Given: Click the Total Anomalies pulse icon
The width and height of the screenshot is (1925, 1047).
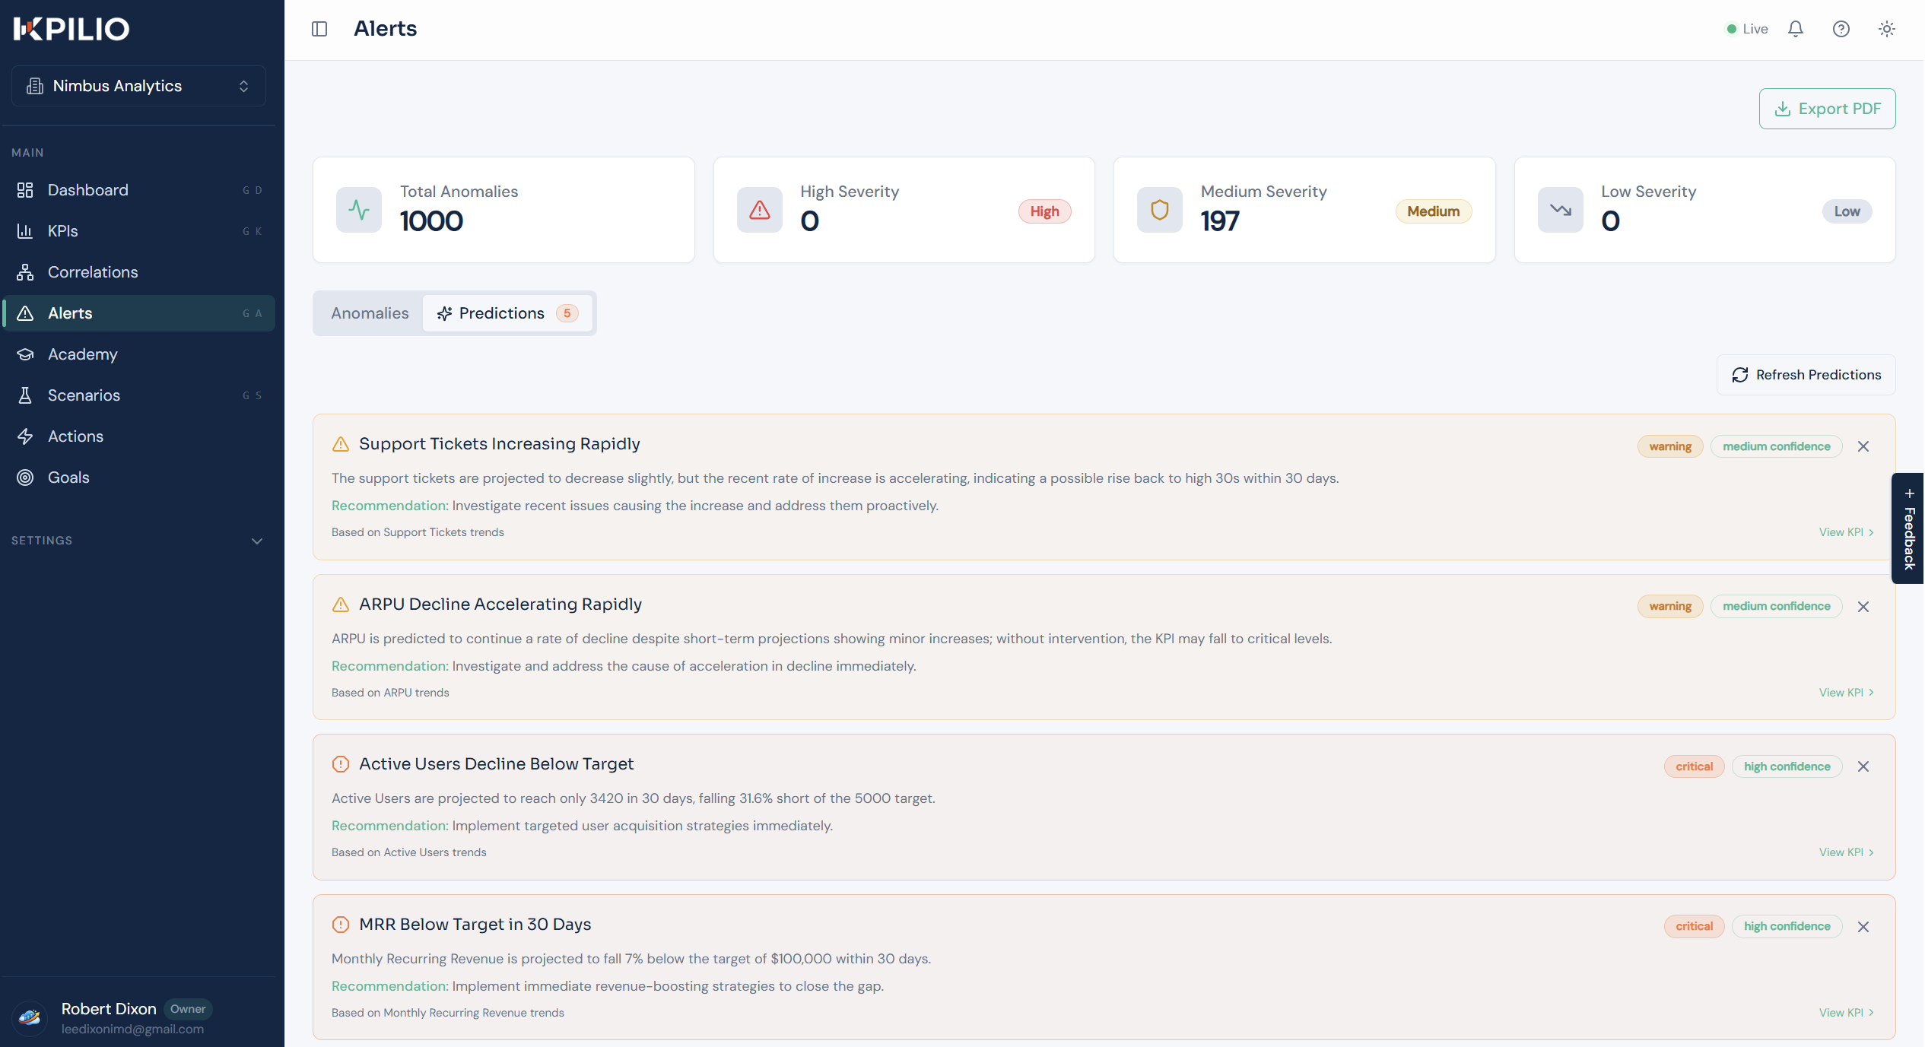Looking at the screenshot, I should [x=359, y=210].
